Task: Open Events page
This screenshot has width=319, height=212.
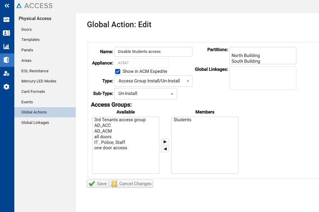Action: coord(27,102)
